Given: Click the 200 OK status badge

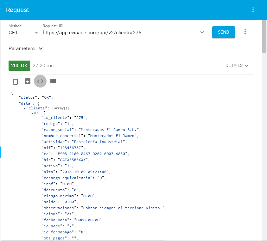Looking at the screenshot, I should click(x=19, y=66).
